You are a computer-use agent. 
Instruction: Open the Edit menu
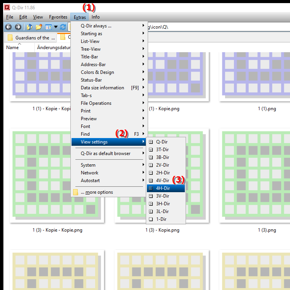click(x=23, y=17)
